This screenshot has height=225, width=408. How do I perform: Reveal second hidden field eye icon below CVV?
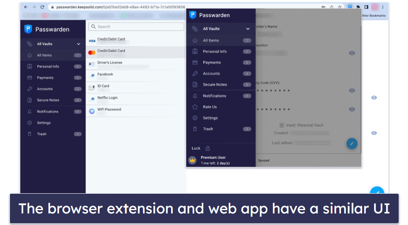coord(352,109)
